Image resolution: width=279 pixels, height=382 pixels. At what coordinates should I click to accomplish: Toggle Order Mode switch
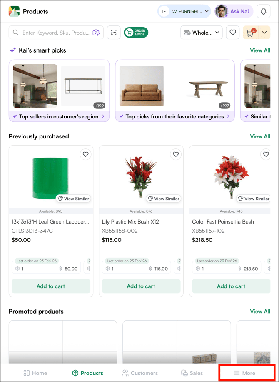pyautogui.click(x=136, y=33)
